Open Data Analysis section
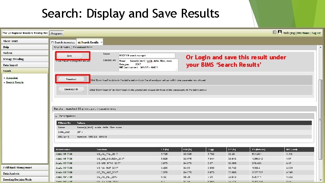The width and height of the screenshot is (325, 183). point(25,174)
